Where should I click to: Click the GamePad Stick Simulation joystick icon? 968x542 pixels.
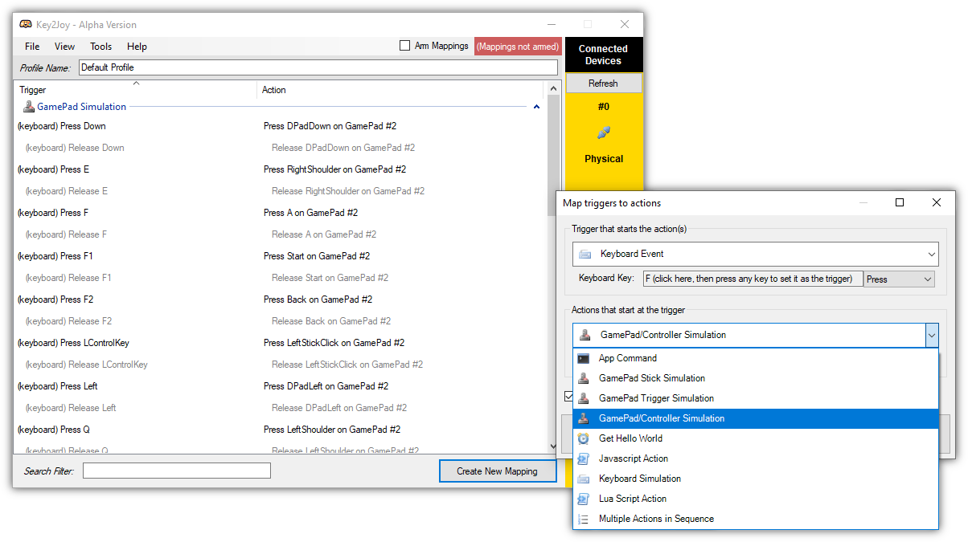click(584, 378)
